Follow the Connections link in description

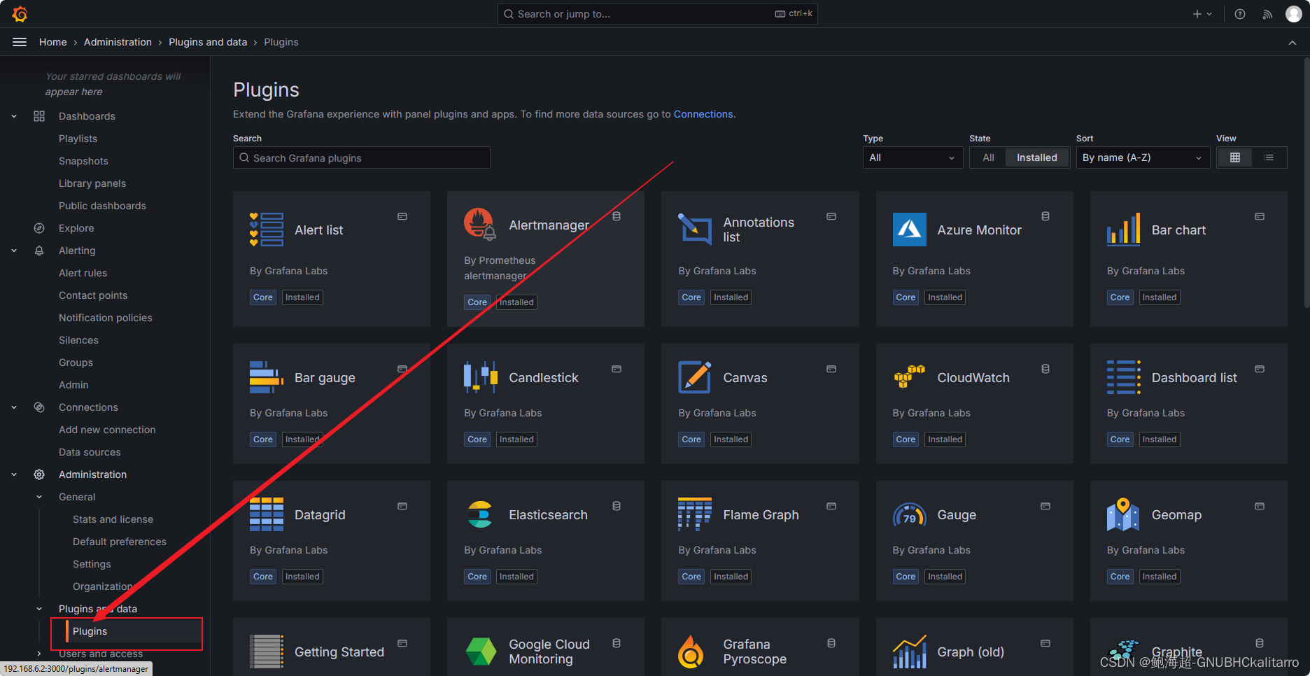[x=703, y=114]
